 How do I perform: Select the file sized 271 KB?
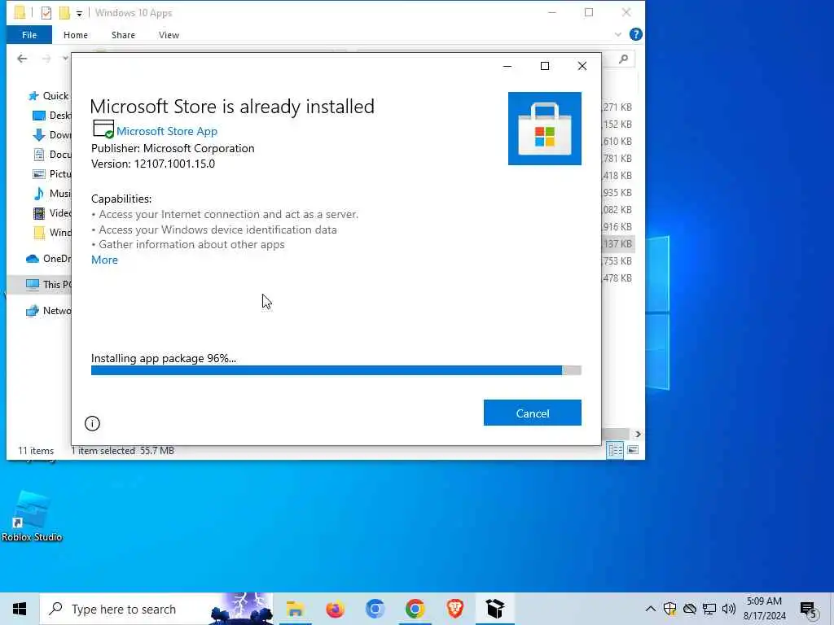pyautogui.click(x=617, y=107)
